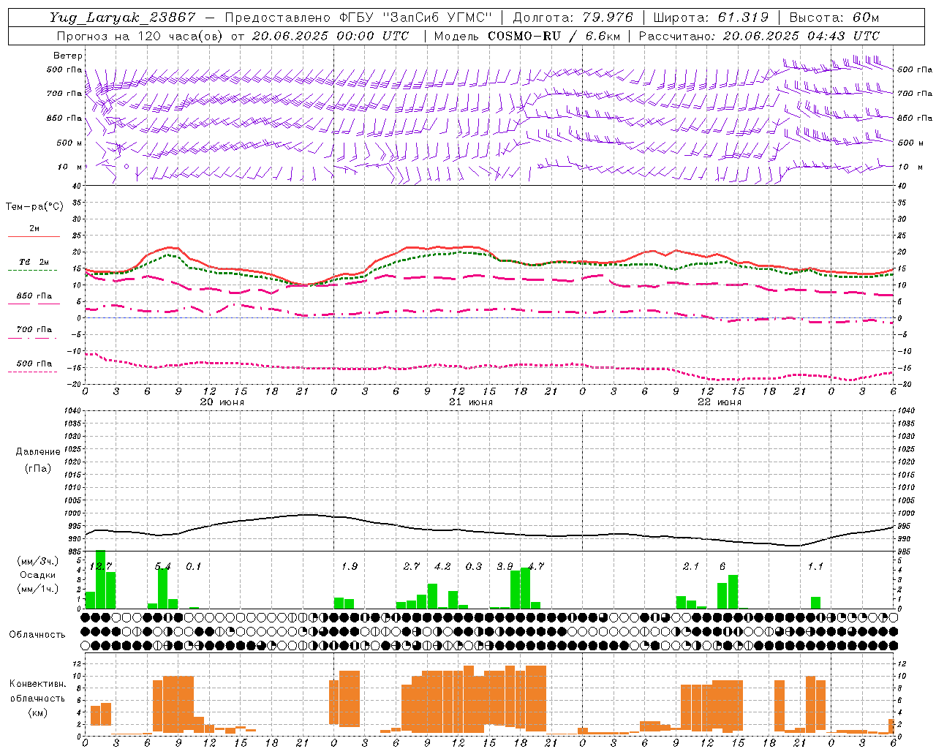Click the 3.9 precipitation total
Screen dimensions: 936x749
(505, 566)
